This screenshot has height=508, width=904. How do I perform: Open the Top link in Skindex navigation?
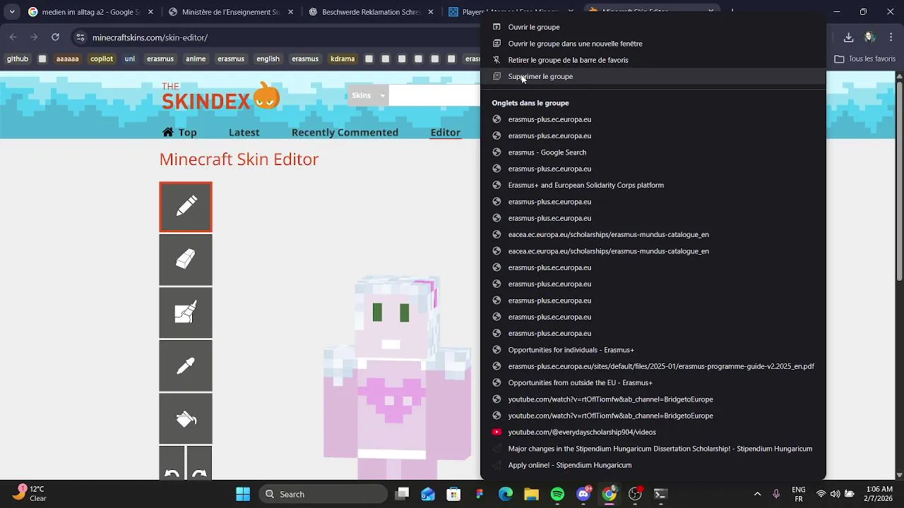(188, 132)
